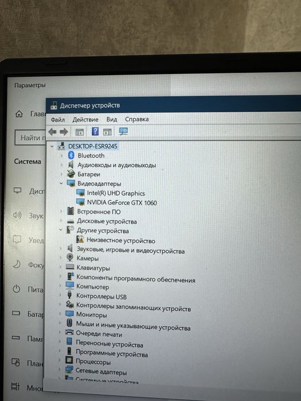Open the Справка menu
Viewport: 301px width, 401px height.
pos(136,119)
